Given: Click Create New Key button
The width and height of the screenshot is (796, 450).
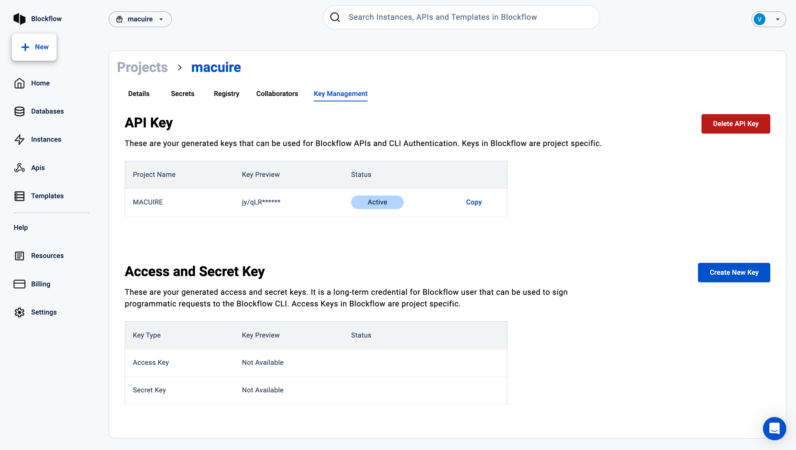Looking at the screenshot, I should tap(734, 273).
